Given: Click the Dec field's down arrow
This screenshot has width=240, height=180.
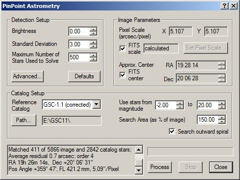Looking at the screenshot, I should 222,80.
